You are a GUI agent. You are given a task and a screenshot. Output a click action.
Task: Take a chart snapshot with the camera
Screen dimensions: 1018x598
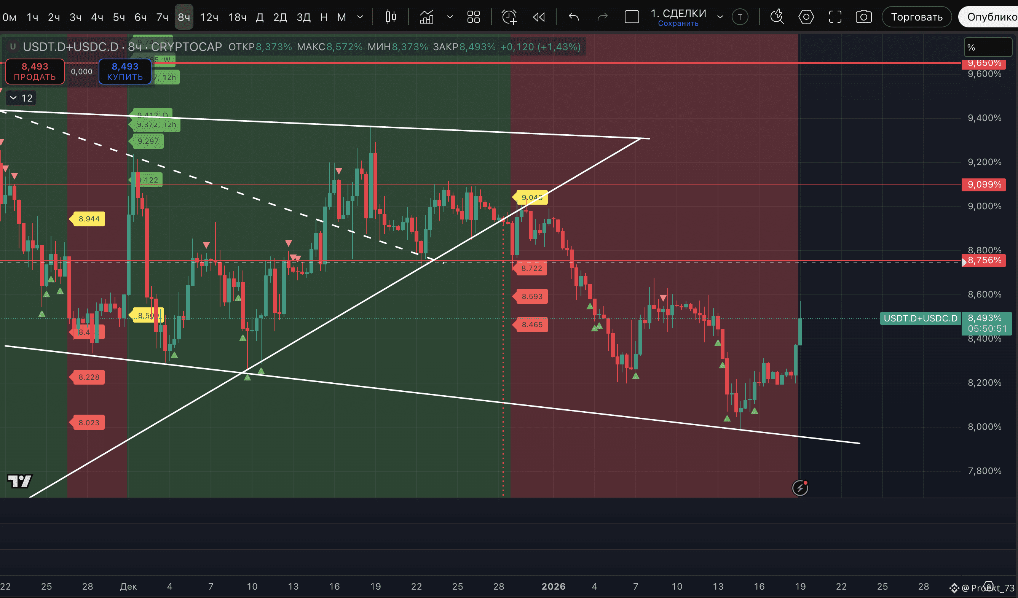(864, 17)
